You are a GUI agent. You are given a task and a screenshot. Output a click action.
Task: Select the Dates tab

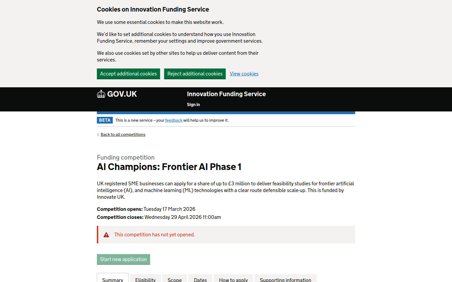click(x=200, y=279)
